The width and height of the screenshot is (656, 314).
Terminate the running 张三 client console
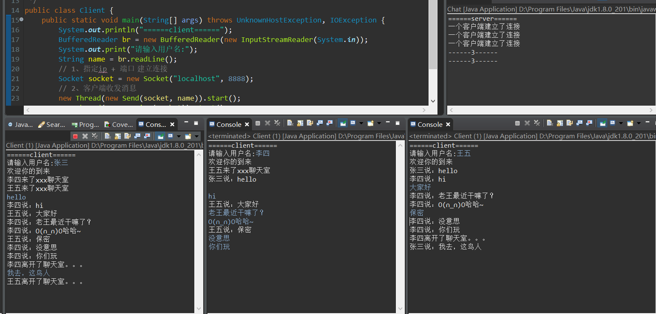click(x=75, y=136)
